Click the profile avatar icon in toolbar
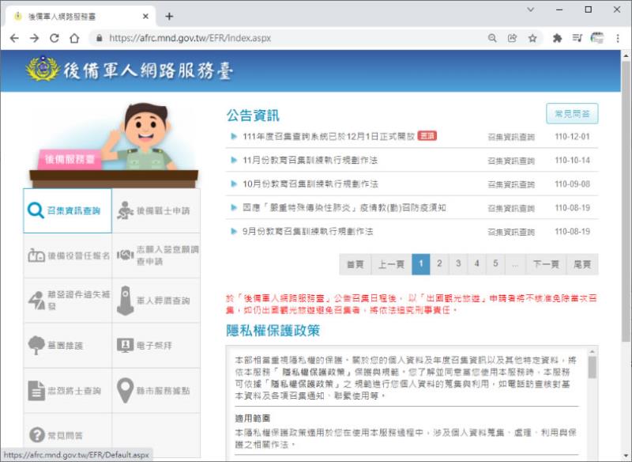This screenshot has height=462, width=632. (x=597, y=38)
